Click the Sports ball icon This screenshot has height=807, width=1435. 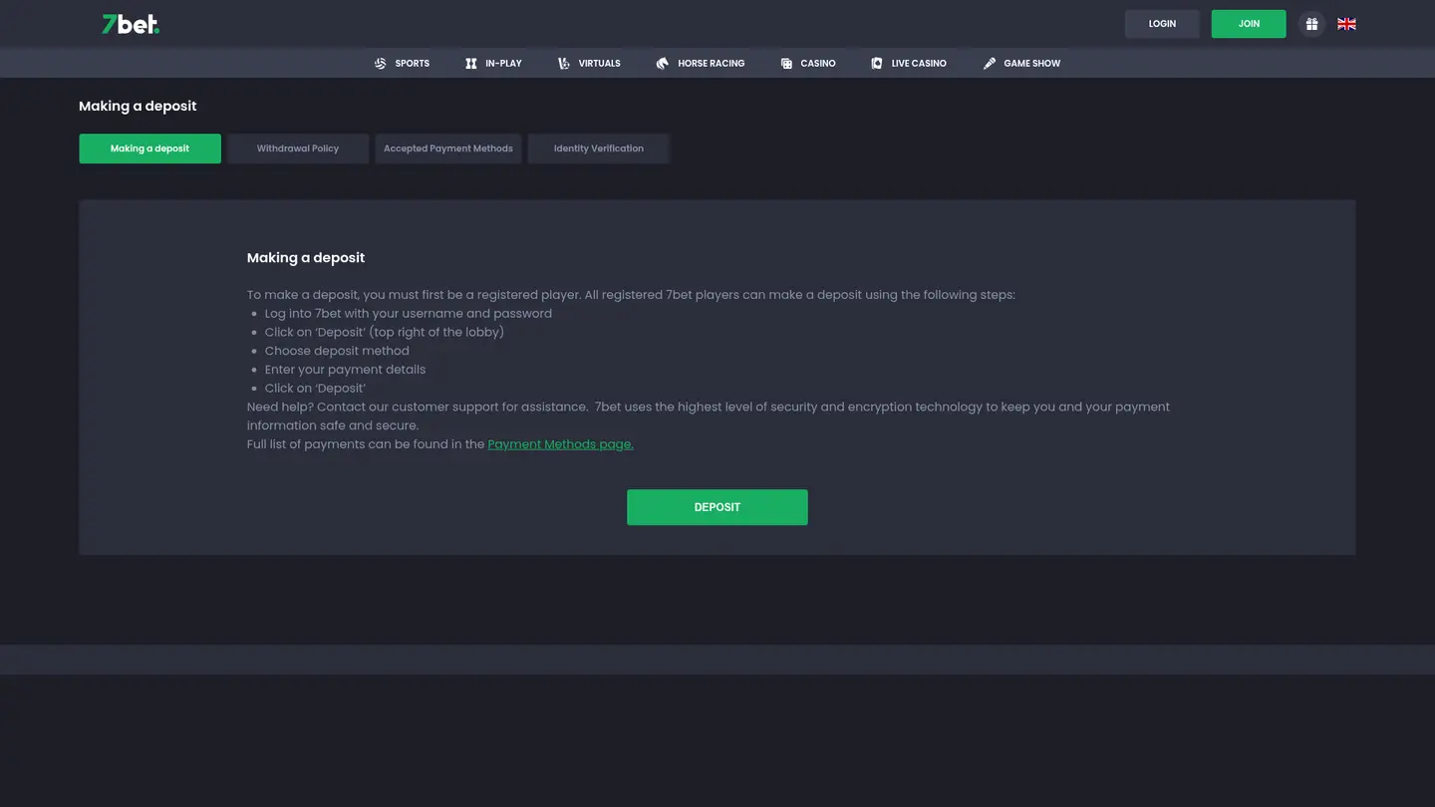pos(380,63)
